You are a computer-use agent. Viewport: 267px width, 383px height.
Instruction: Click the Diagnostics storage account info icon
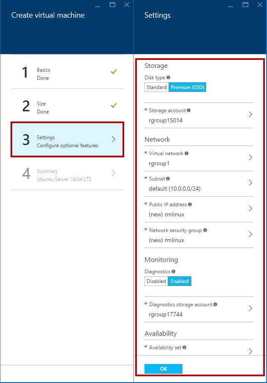(215, 305)
